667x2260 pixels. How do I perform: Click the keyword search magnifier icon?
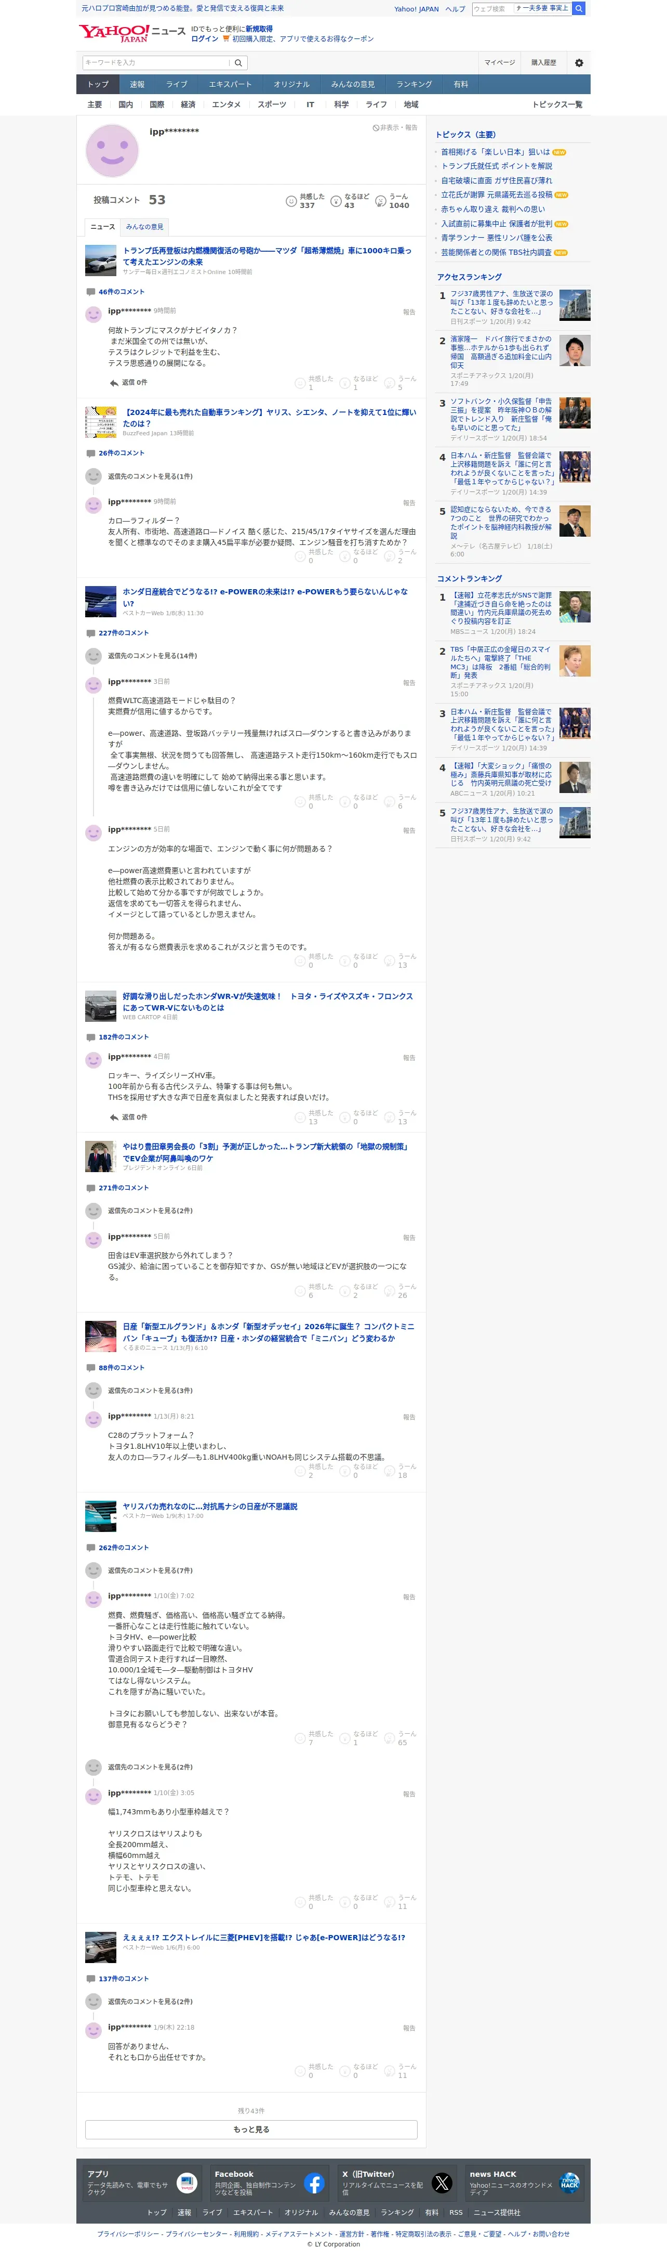click(238, 63)
